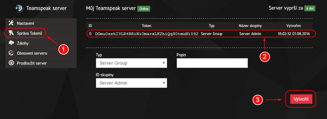Click the Typ column header in table
Image resolution: width=327 pixels, height=119 pixels.
point(211,26)
